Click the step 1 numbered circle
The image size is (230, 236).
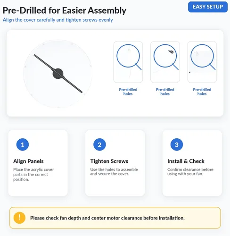23,144
